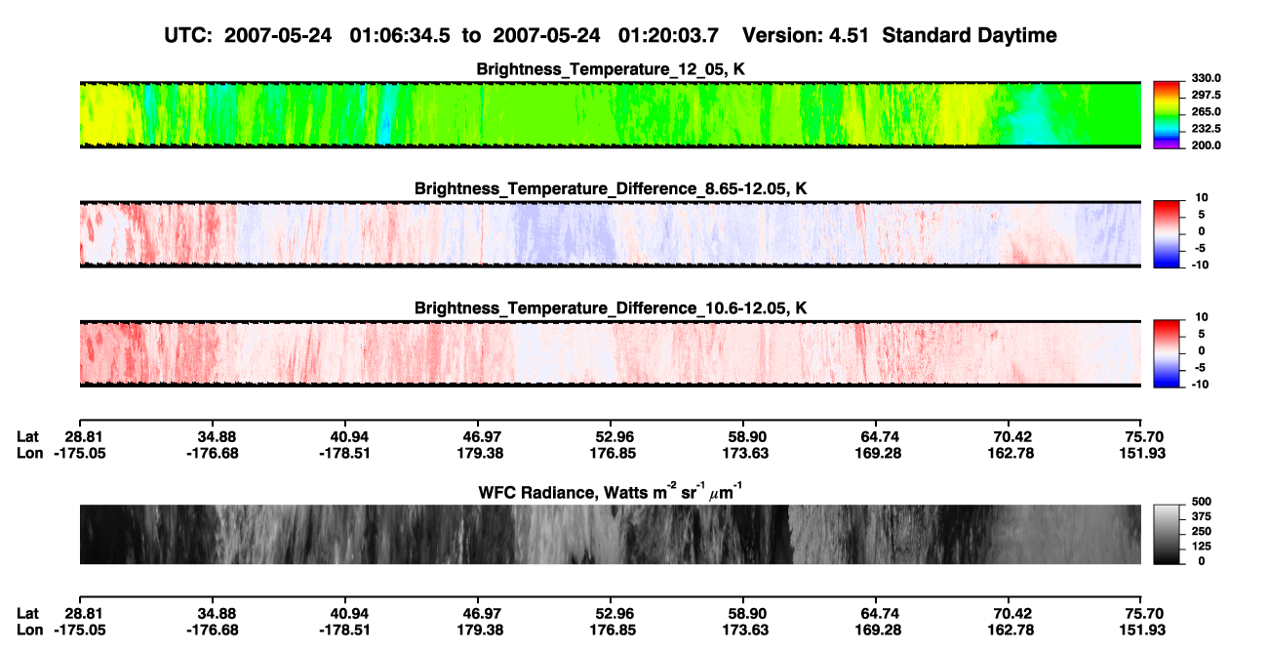This screenshot has height=651, width=1268.
Task: Click the 10 label on 8.65-12.05 colorbar
Action: pyautogui.click(x=1202, y=198)
